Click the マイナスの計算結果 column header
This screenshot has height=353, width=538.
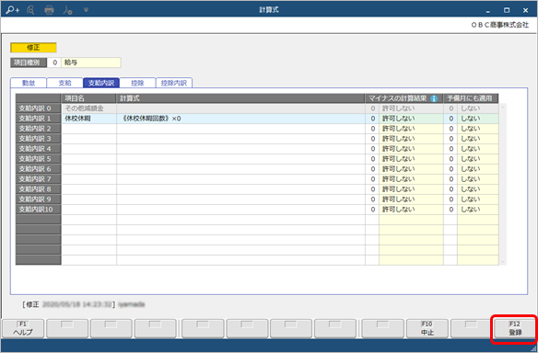pyautogui.click(x=404, y=98)
